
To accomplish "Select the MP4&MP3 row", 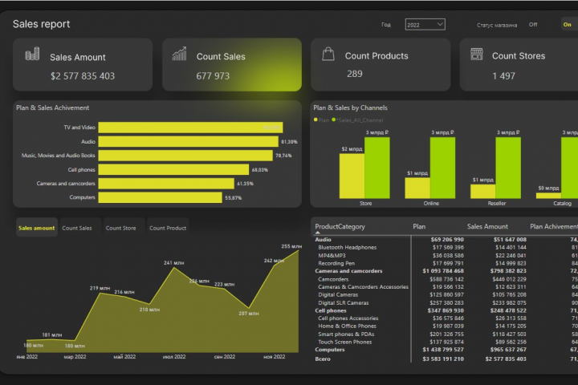I will (446, 256).
